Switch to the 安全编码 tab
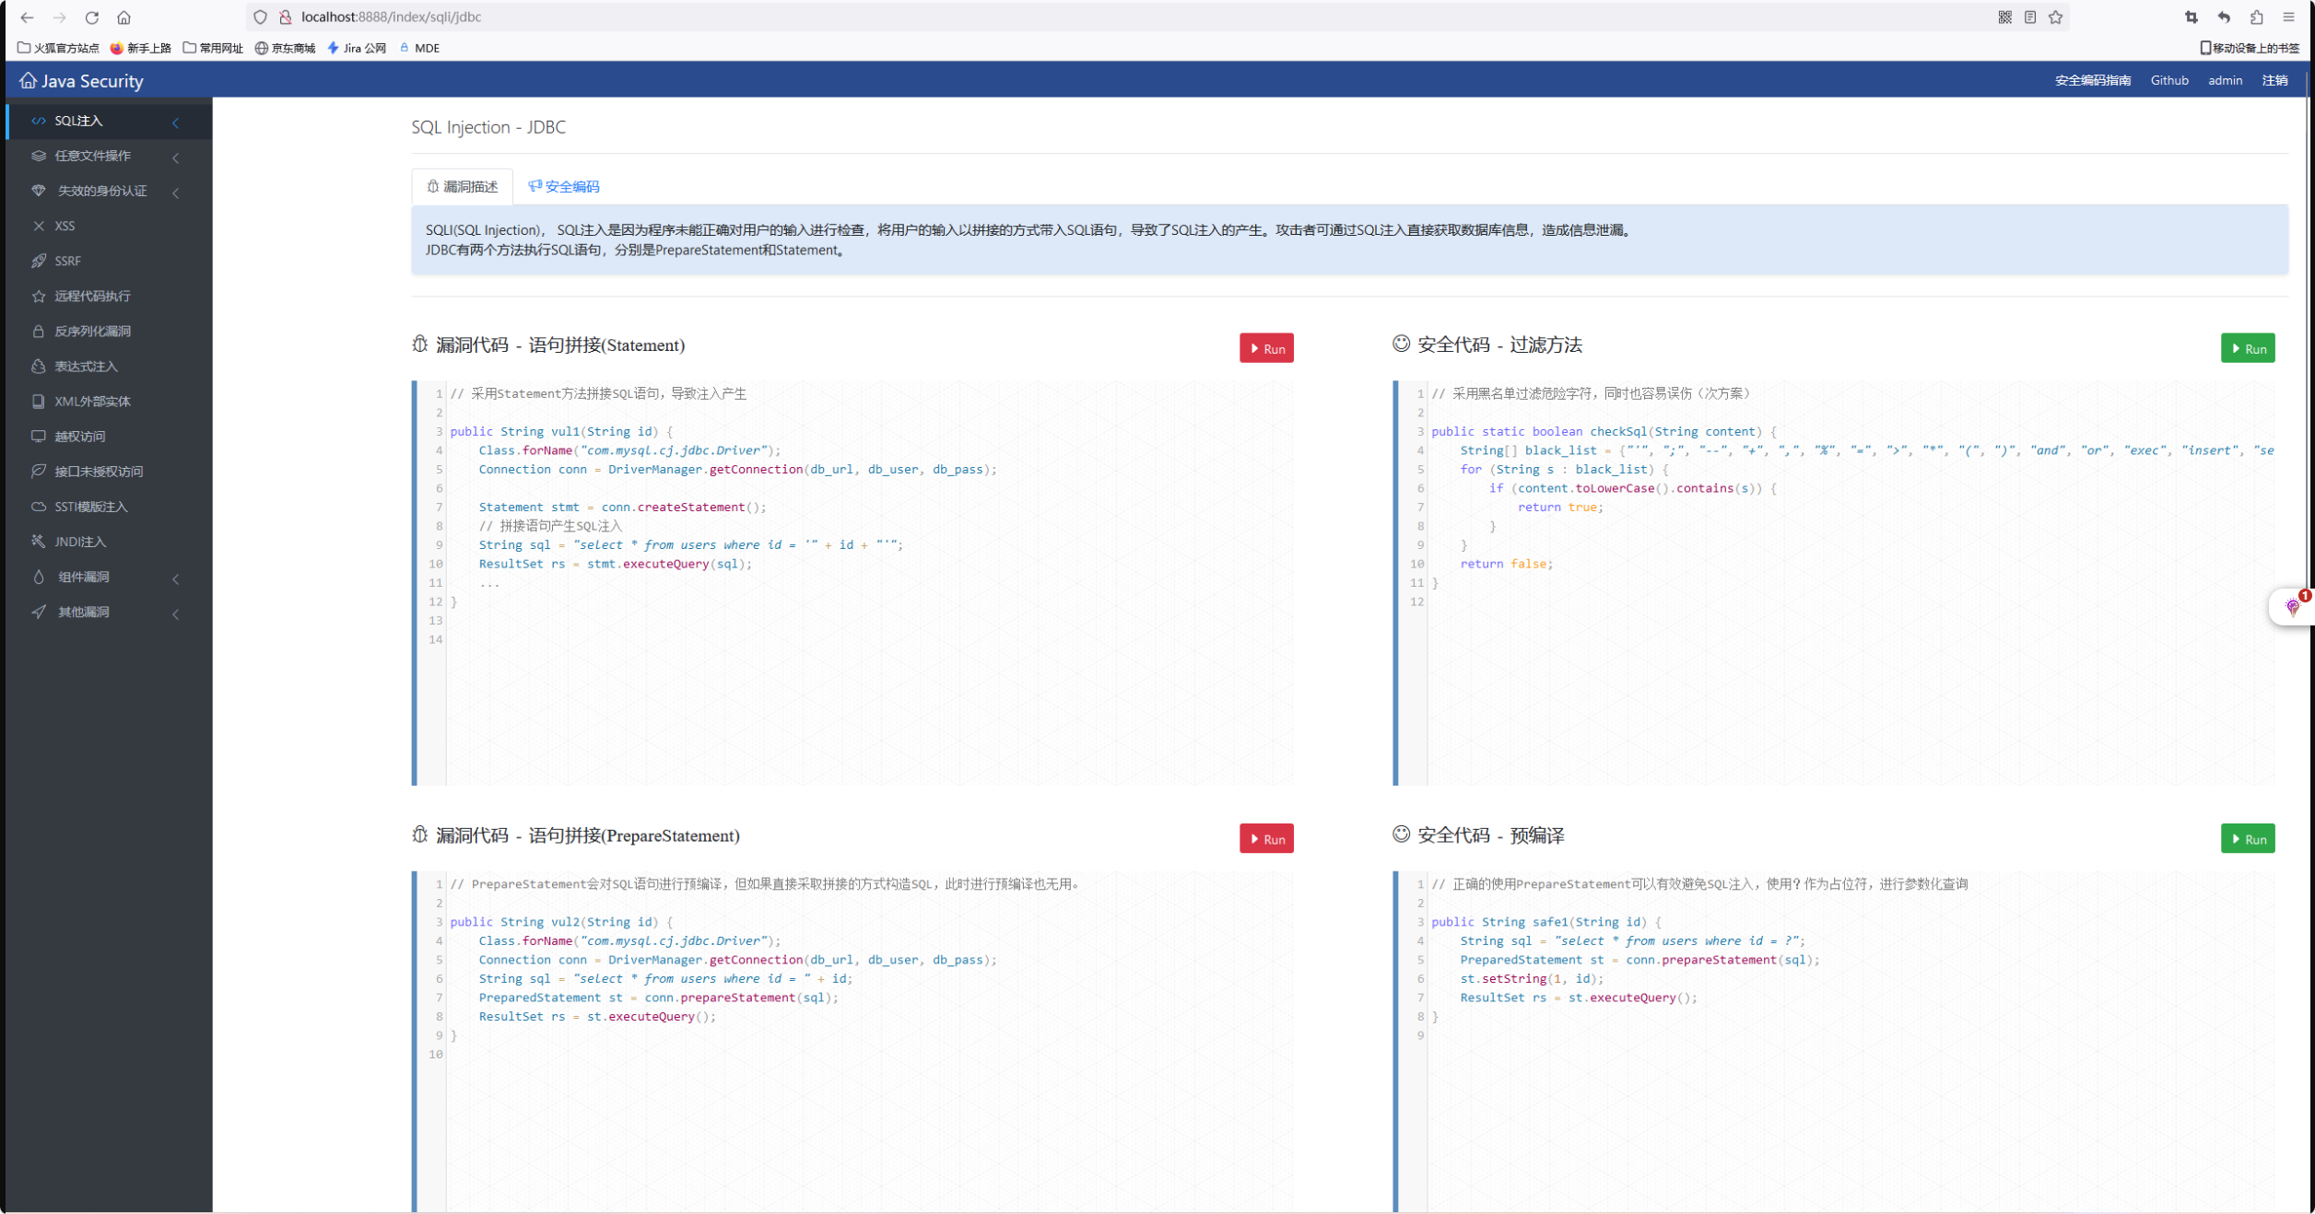Screen dimensions: 2315x1214 tap(564, 187)
